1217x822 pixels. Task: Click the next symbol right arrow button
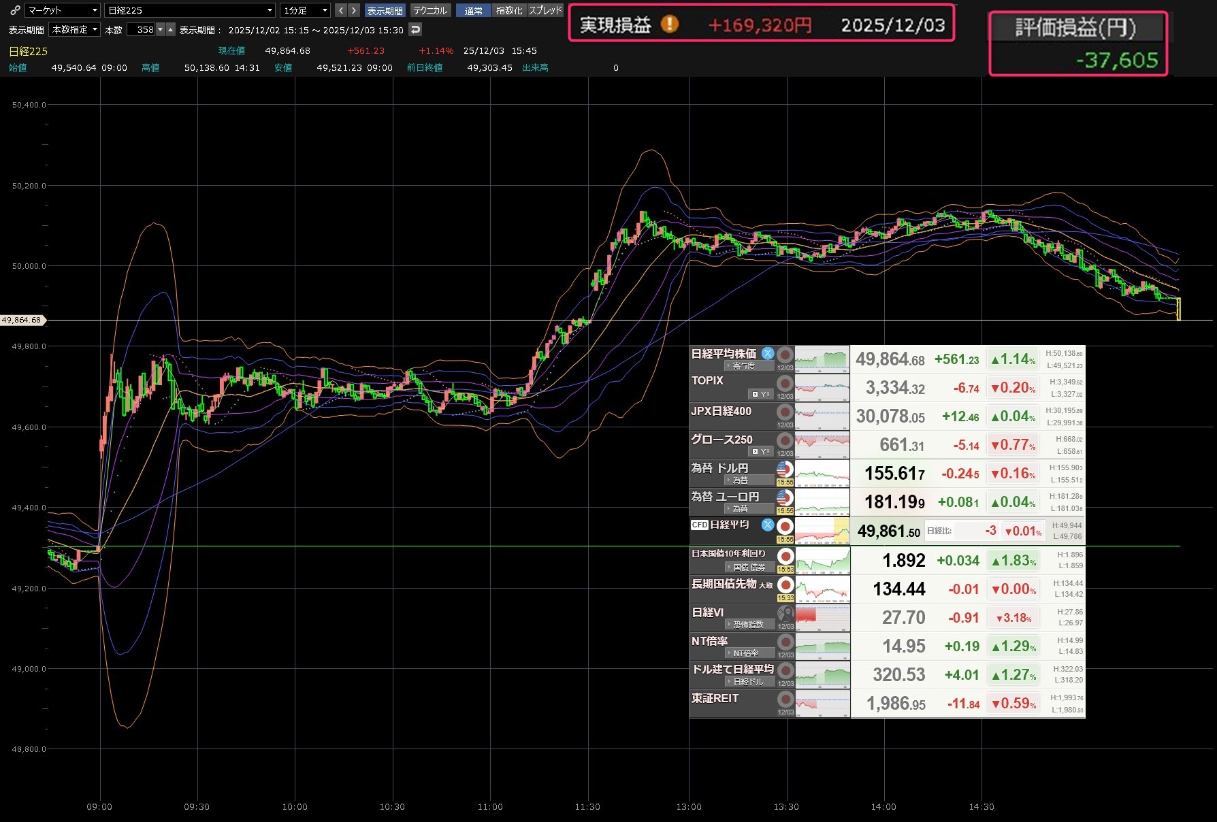(353, 10)
